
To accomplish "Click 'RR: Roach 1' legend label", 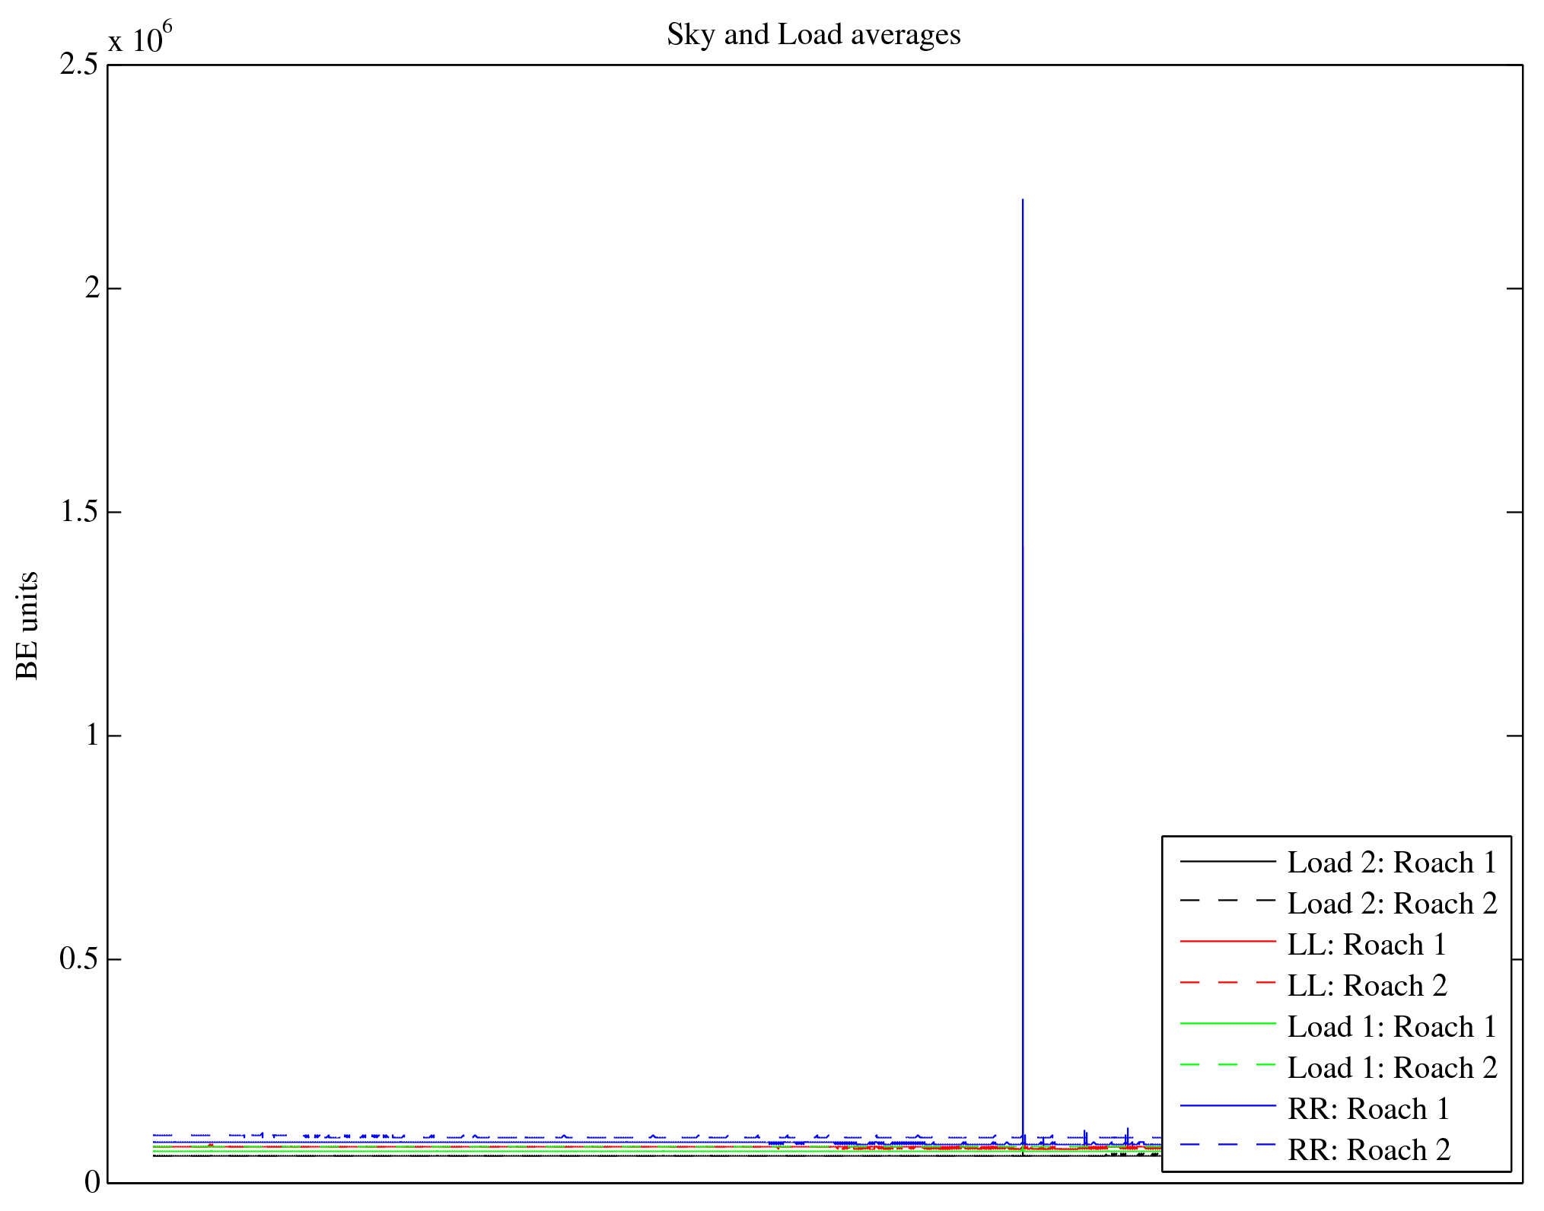I will (1368, 1109).
